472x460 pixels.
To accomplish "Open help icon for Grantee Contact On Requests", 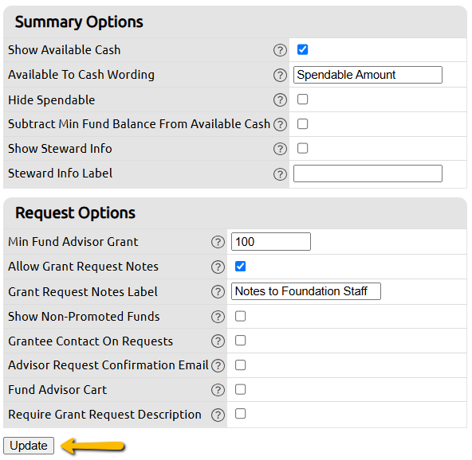I will coord(218,341).
